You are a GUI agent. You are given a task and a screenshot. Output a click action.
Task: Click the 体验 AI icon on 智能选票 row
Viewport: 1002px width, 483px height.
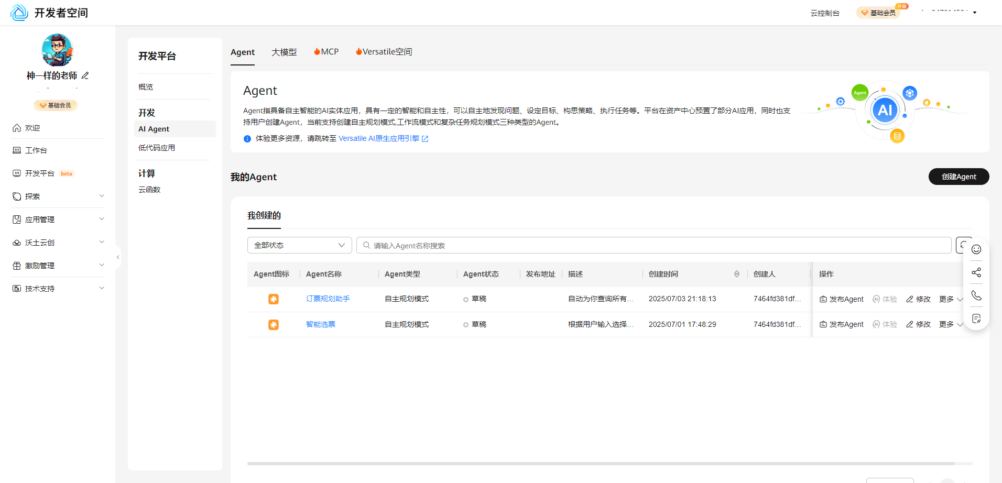(876, 324)
